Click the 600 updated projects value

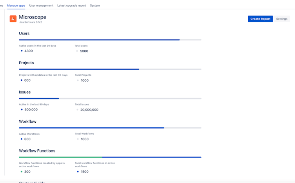[27, 80]
